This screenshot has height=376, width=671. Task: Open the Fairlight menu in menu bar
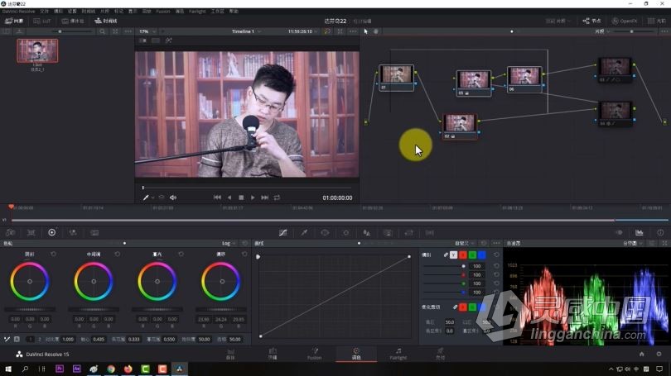(x=197, y=12)
